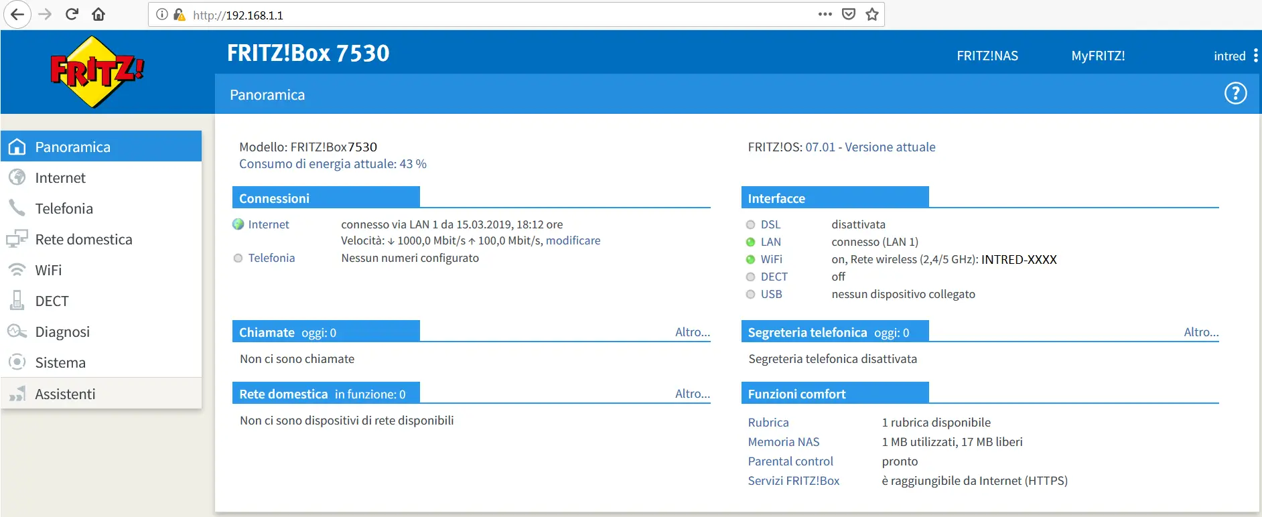
Task: Click the insecure connection padlock icon
Action: [x=179, y=14]
